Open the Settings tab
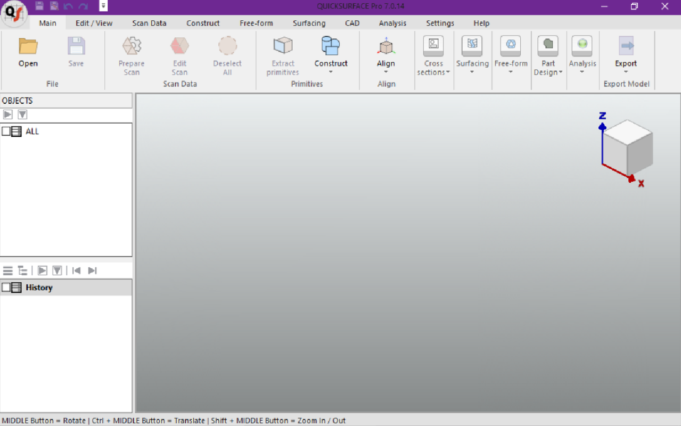The width and height of the screenshot is (681, 426). click(x=440, y=23)
